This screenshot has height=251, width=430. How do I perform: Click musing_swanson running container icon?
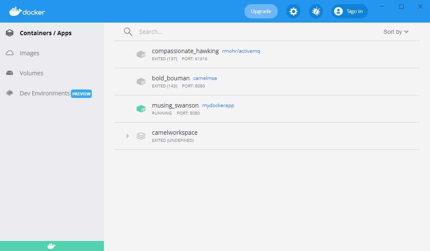click(x=141, y=109)
